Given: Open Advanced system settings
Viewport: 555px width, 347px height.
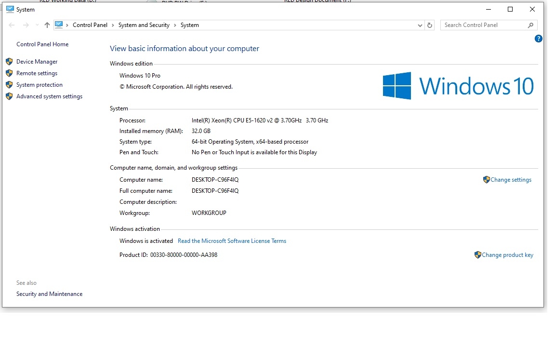Looking at the screenshot, I should [49, 96].
